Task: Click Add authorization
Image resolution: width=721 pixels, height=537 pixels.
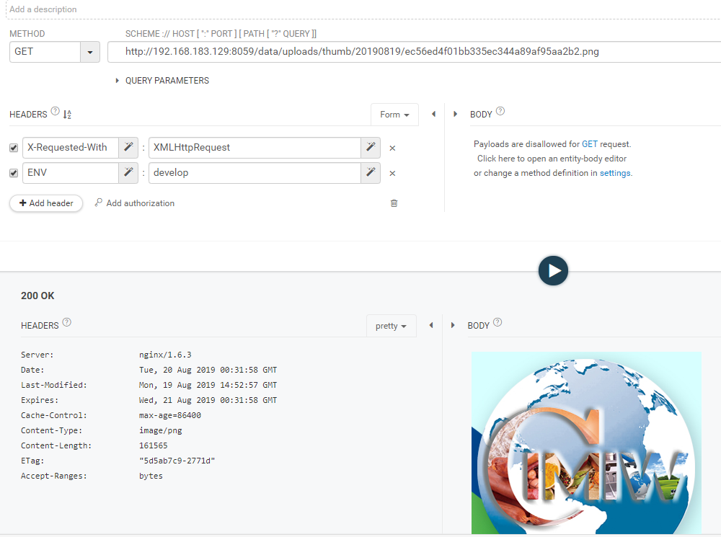Action: (x=134, y=203)
